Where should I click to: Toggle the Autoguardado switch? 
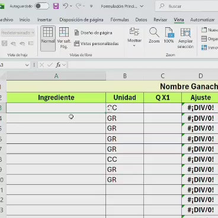pos(42,6)
